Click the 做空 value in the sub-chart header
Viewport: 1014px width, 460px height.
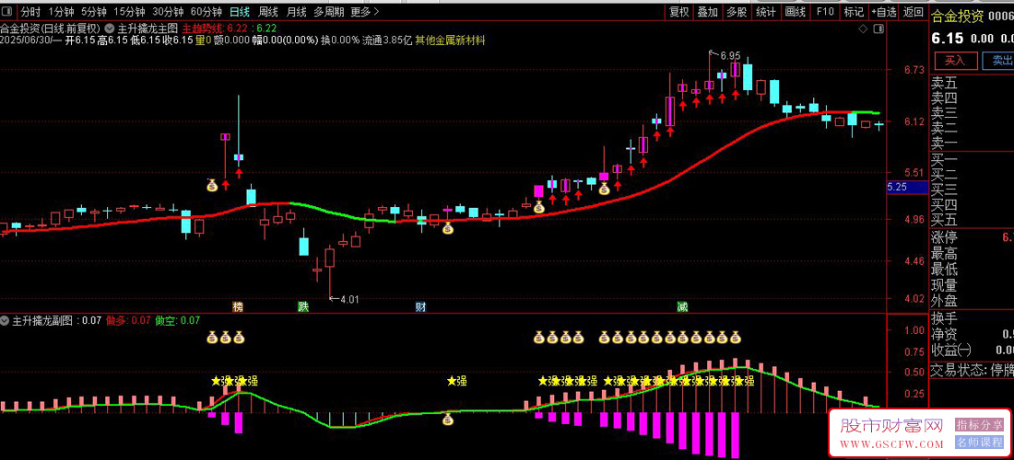[178, 321]
